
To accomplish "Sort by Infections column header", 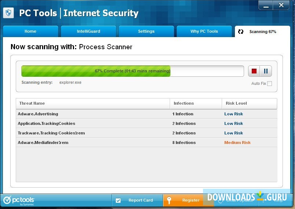I will click(x=196, y=103).
